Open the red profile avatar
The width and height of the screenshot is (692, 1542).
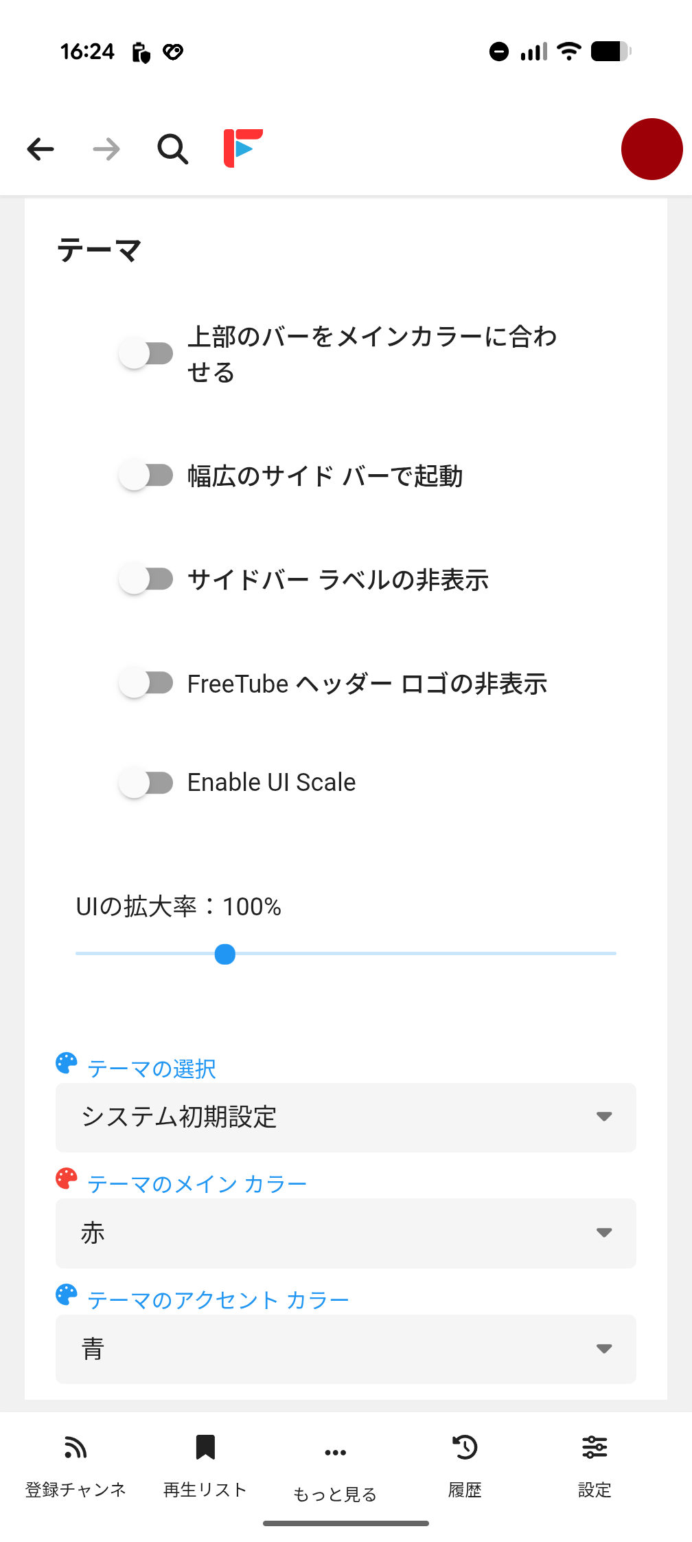(651, 149)
